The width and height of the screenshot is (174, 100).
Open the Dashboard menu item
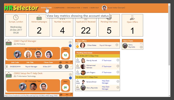(x=46, y=8)
